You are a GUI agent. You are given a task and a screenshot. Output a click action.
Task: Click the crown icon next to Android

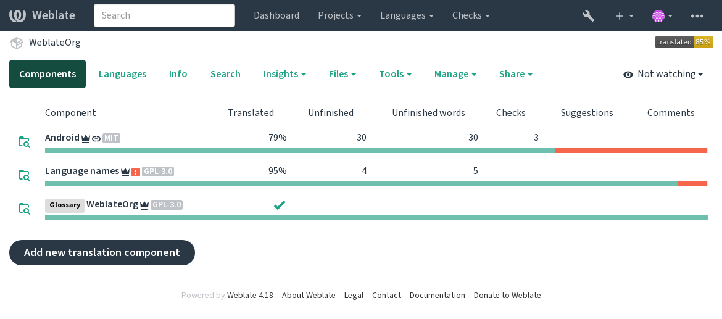coord(86,138)
